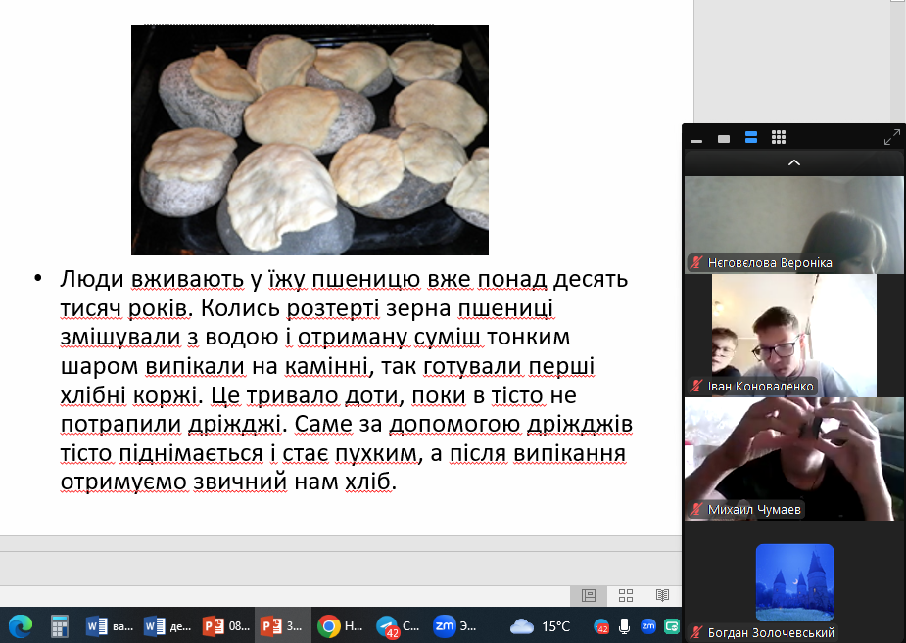This screenshot has height=643, width=906.
Task: Switch PowerPoint to Normal view
Action: pos(589,595)
